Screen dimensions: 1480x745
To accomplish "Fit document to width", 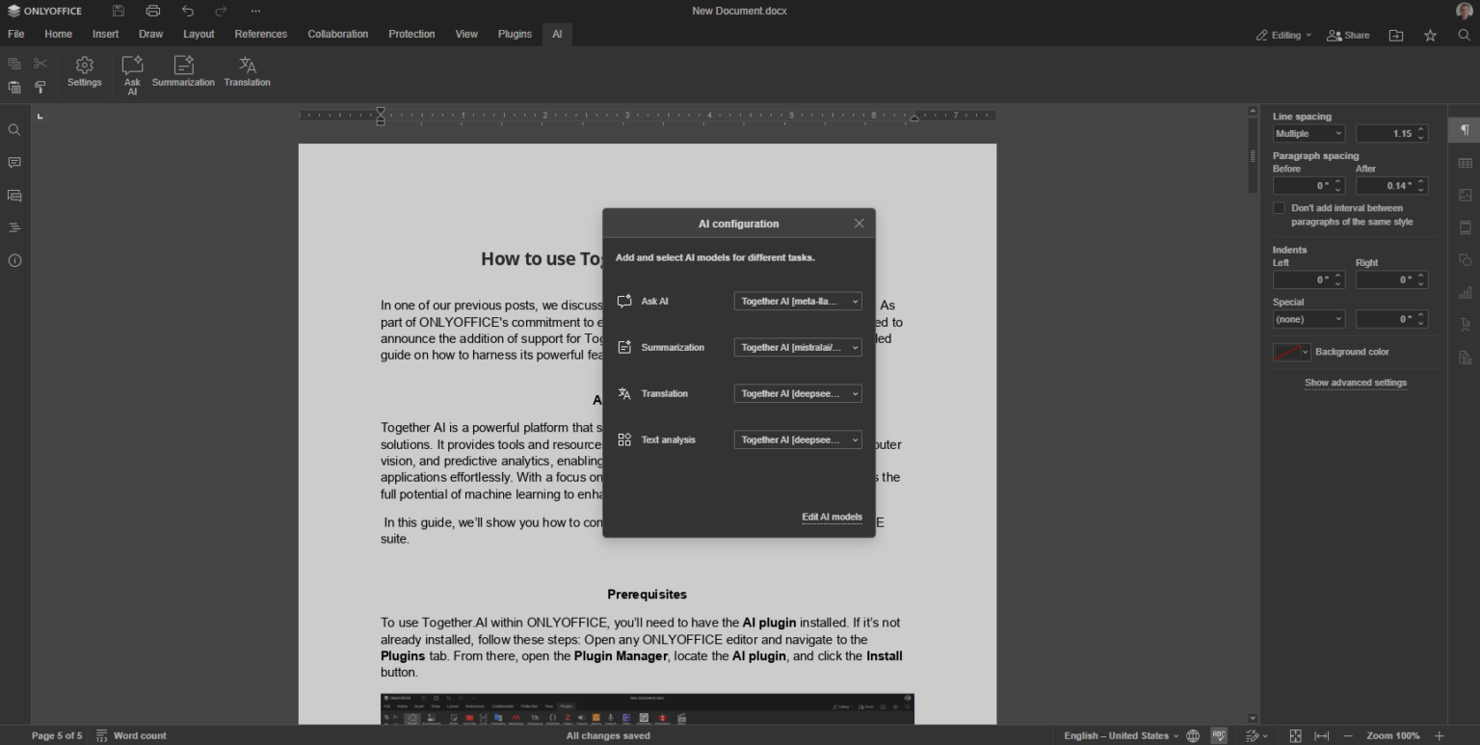I will click(x=1321, y=735).
